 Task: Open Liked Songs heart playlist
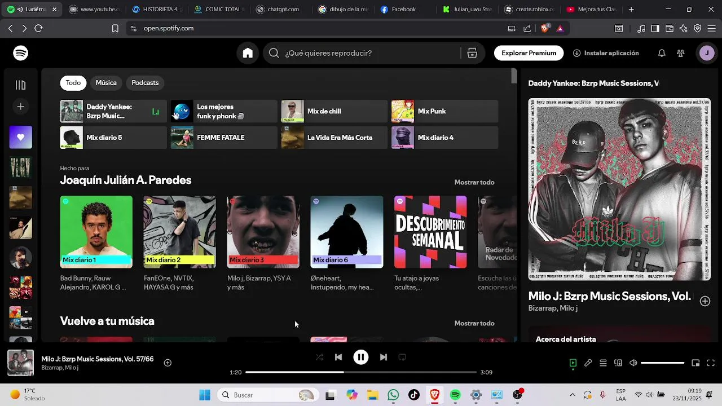(21, 137)
